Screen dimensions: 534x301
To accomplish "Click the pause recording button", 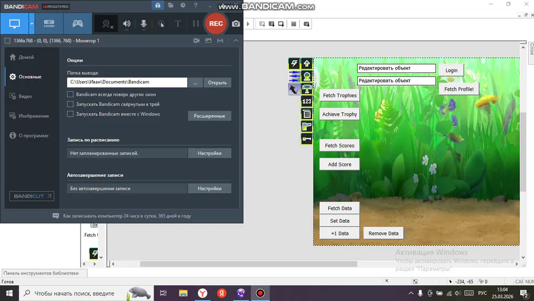I will 195,24.
